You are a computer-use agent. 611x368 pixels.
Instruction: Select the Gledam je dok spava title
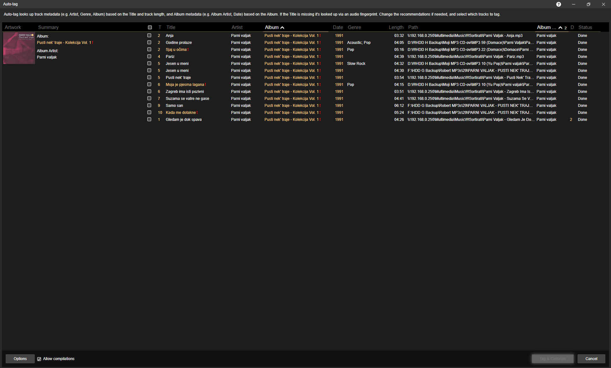(x=183, y=120)
